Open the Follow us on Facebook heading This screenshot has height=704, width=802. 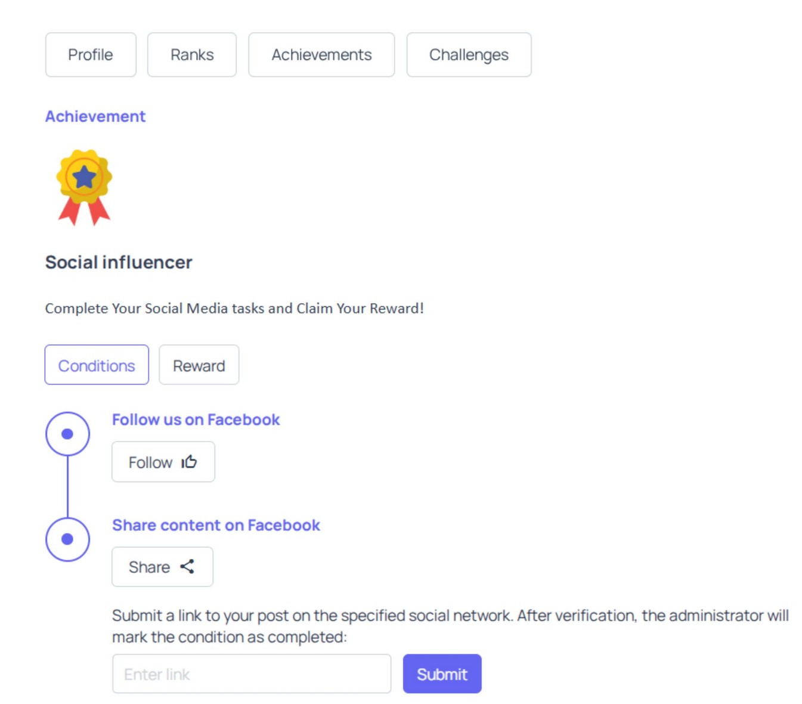(196, 420)
